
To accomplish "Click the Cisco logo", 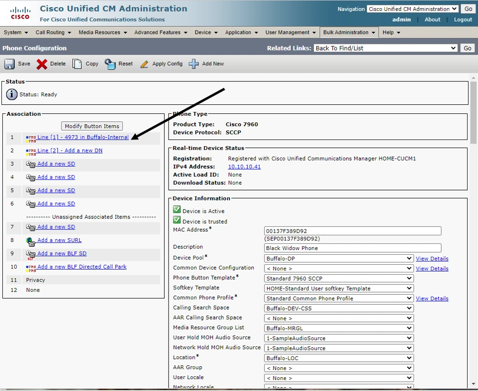I will (20, 13).
